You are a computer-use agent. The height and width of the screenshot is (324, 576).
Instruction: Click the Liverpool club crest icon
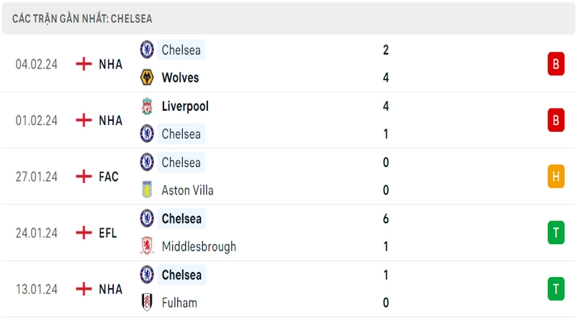147,106
